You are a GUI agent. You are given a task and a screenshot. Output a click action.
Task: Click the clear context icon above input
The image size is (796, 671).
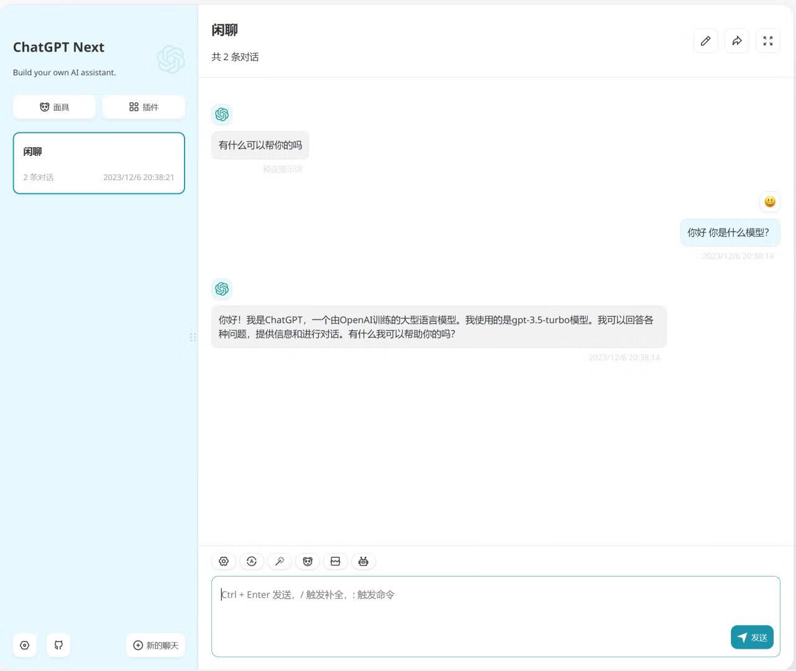[336, 561]
